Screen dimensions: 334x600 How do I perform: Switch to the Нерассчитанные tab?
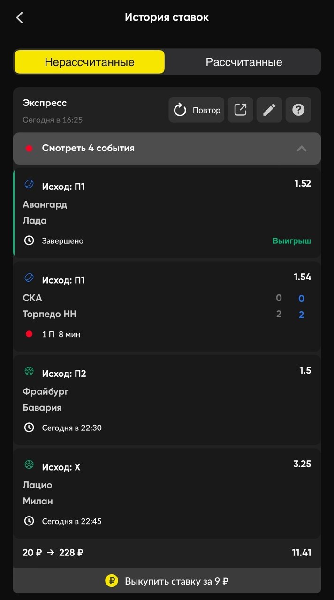90,62
